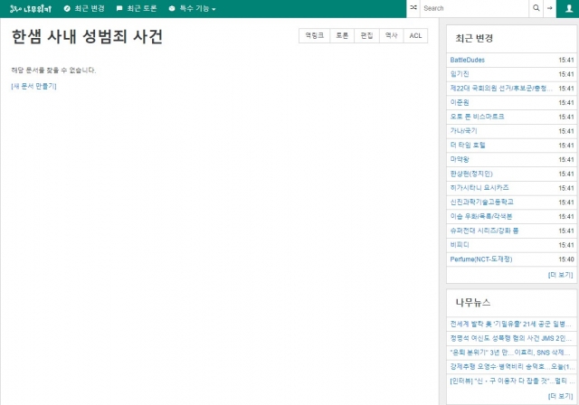Select the ACL tab button
Screen dimensions: 579x405
pos(415,36)
